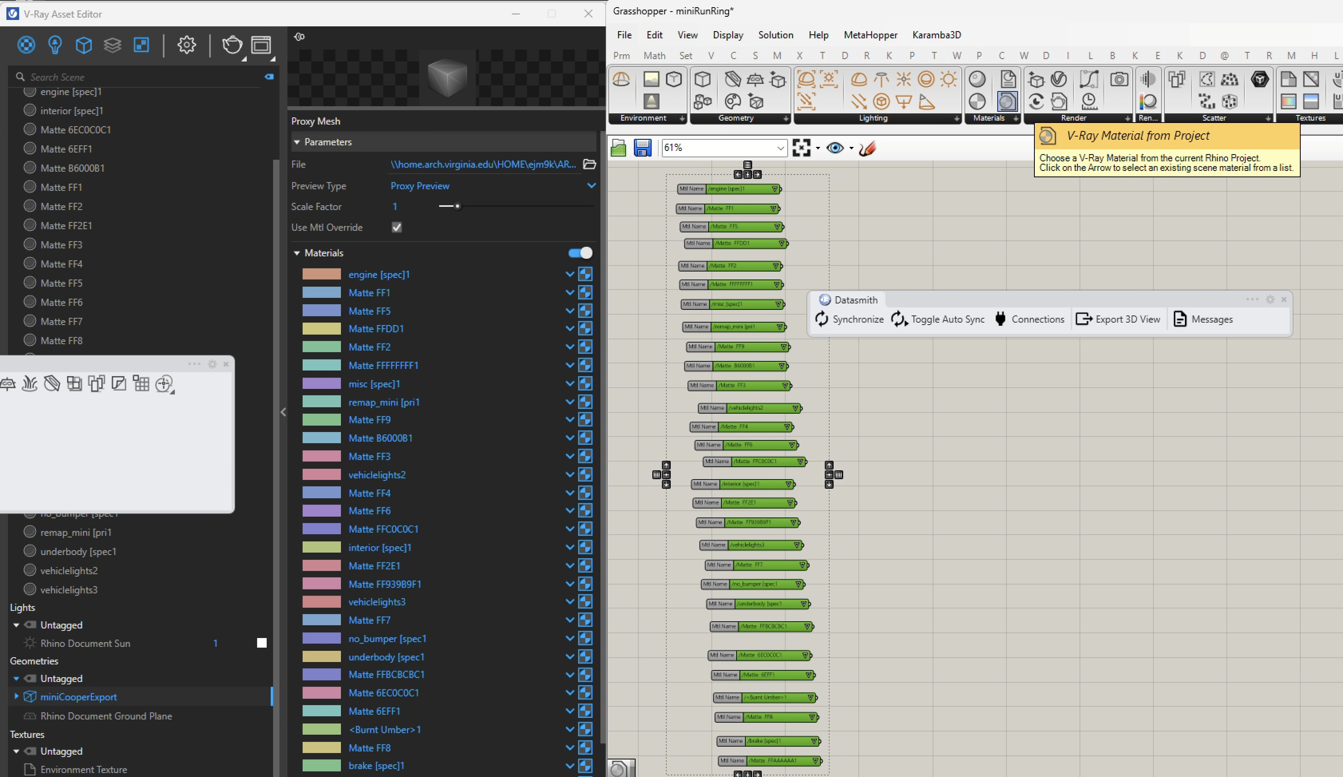
Task: Toggle the Materials override switch
Action: [580, 253]
